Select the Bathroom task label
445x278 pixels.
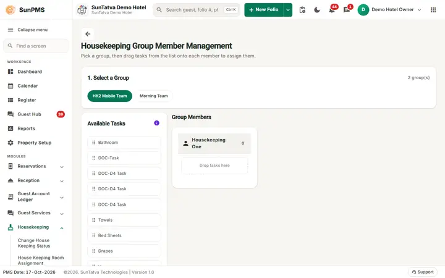tap(108, 143)
